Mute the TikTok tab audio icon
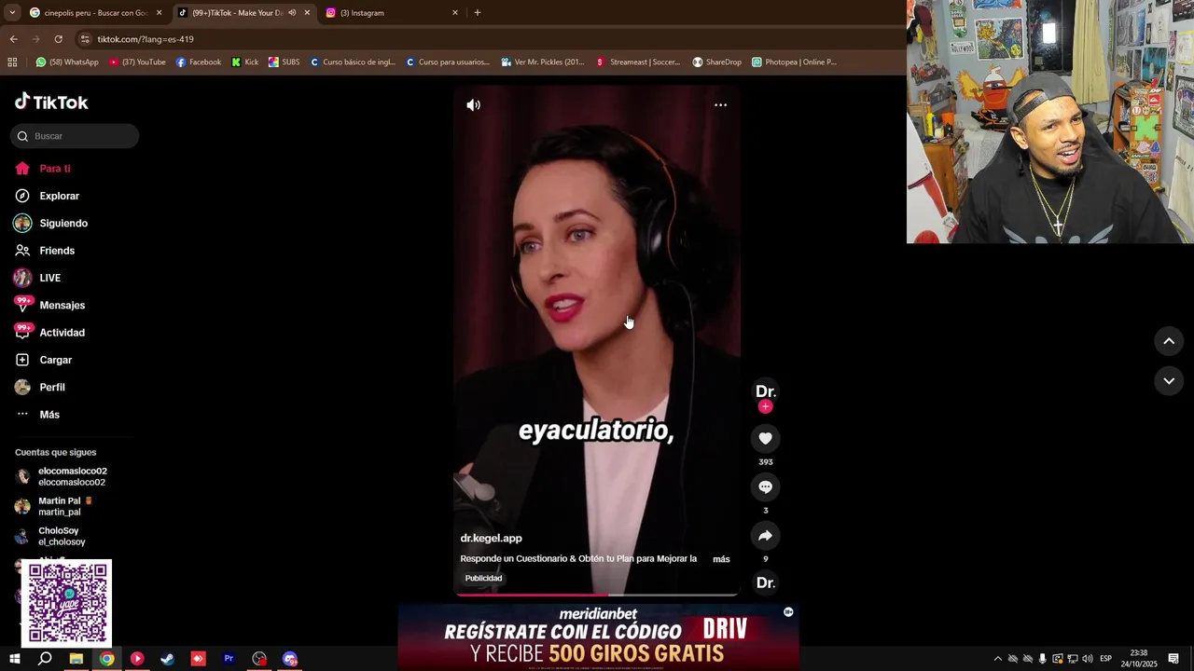 pos(292,13)
